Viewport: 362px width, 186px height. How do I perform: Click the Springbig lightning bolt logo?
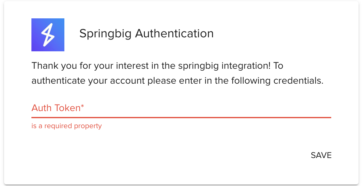(x=48, y=35)
